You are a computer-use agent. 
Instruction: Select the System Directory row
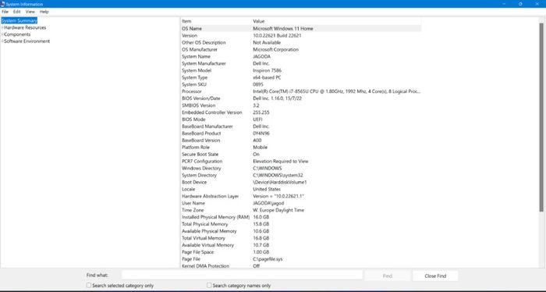[x=301, y=175]
